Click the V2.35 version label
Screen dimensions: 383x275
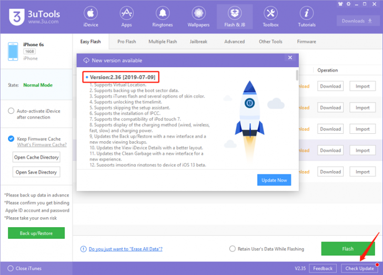pos(300,268)
